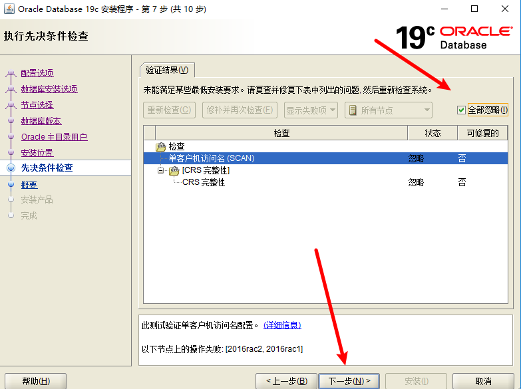Click the 配置选项 step marker icon
521x389 pixels.
(11, 73)
